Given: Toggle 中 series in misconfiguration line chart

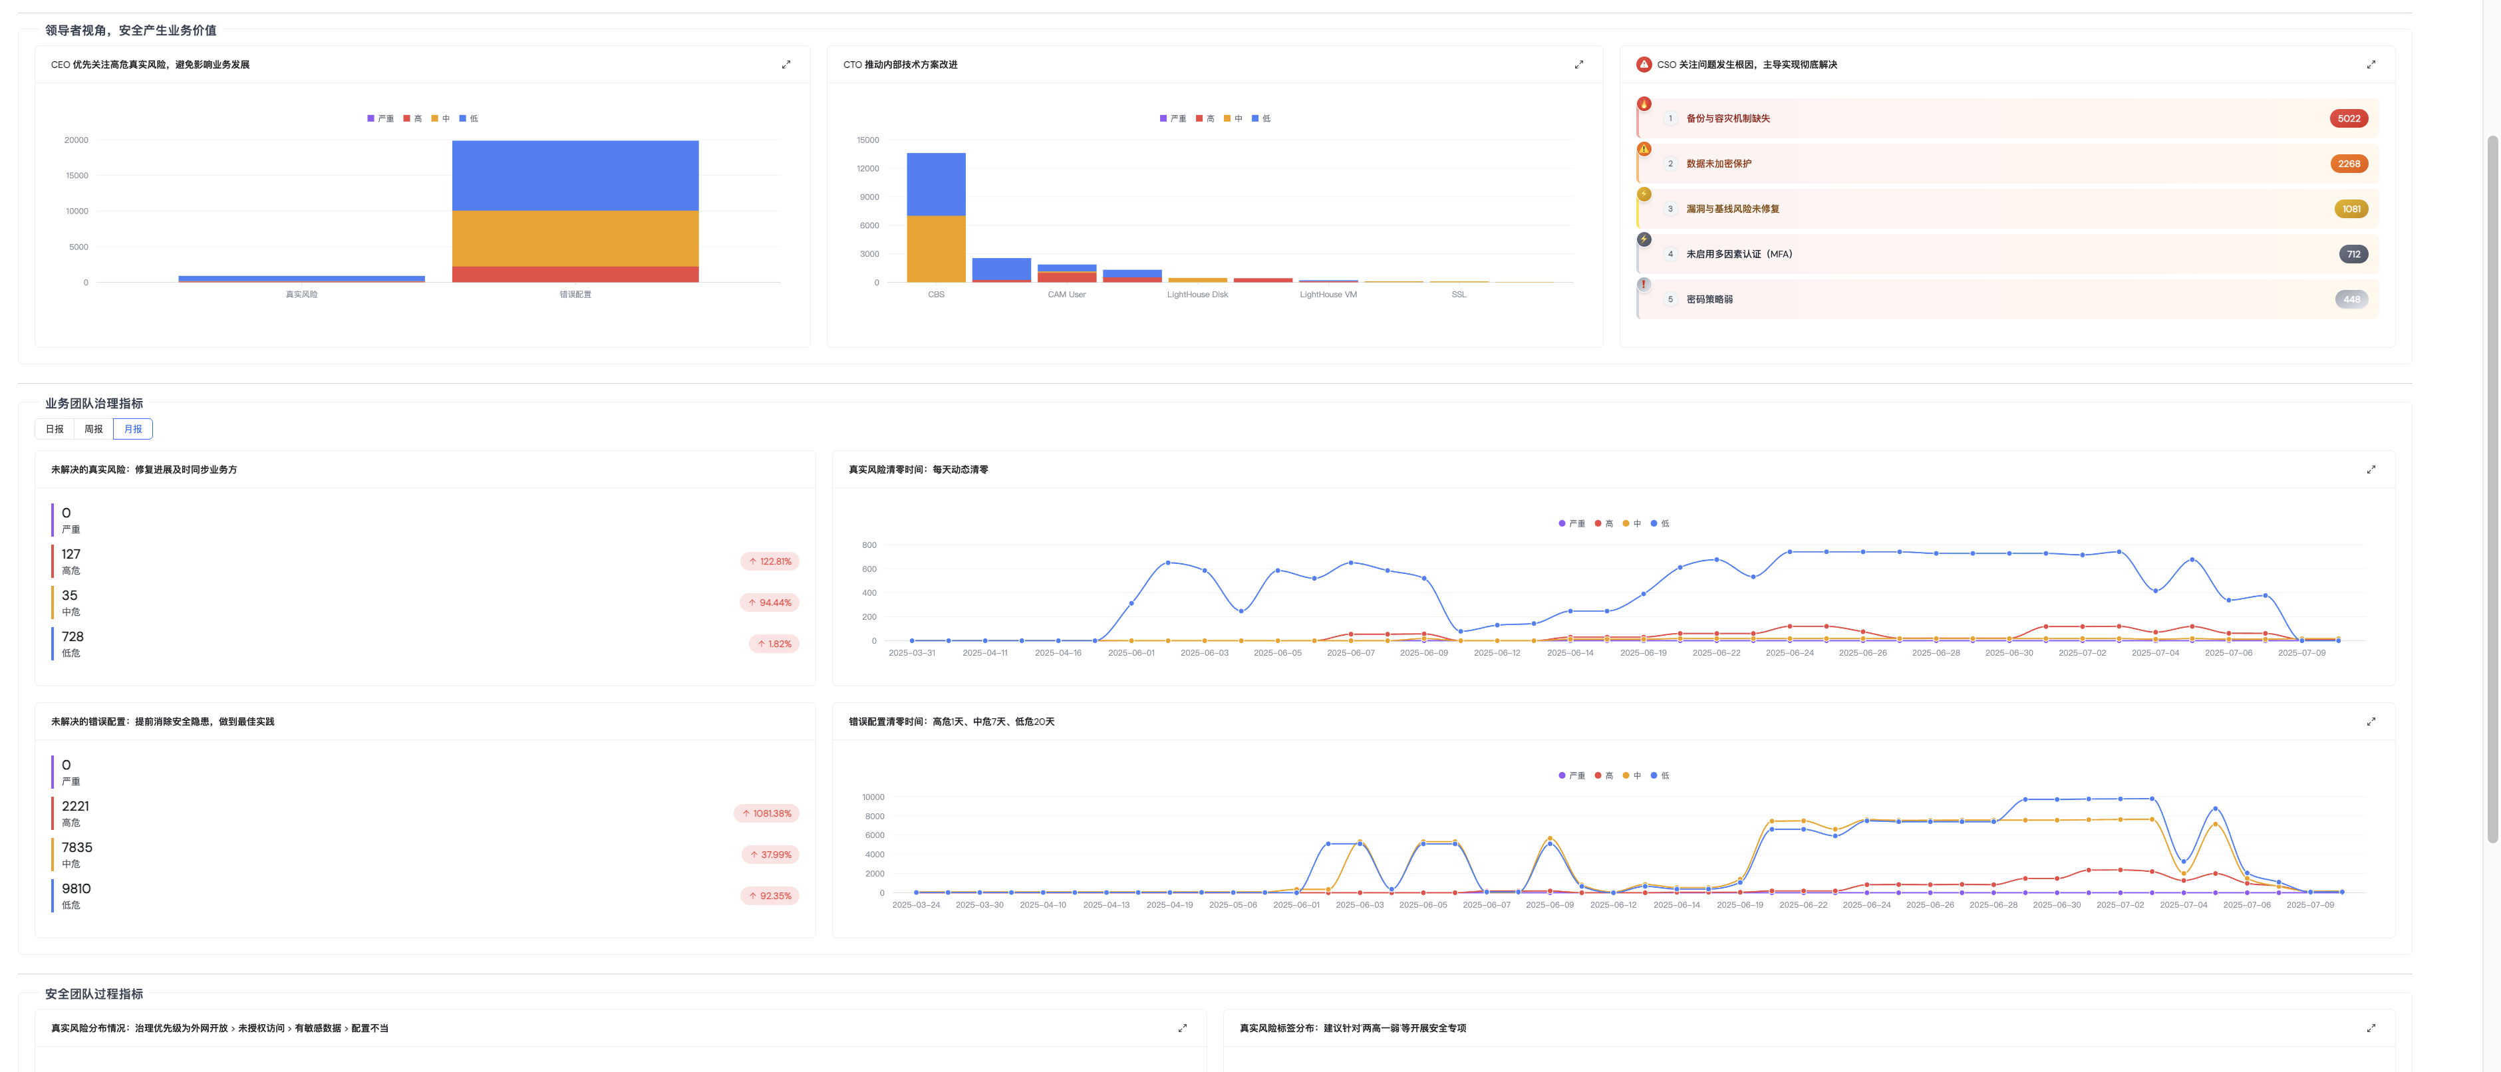Looking at the screenshot, I should (x=1631, y=776).
